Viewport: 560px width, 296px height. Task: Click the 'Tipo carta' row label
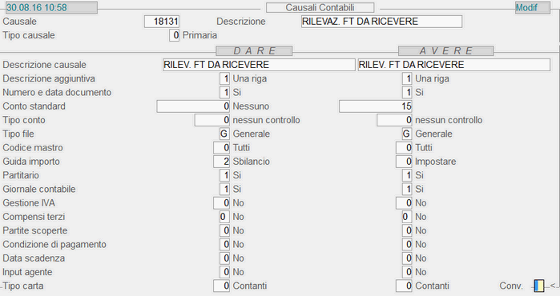23,286
